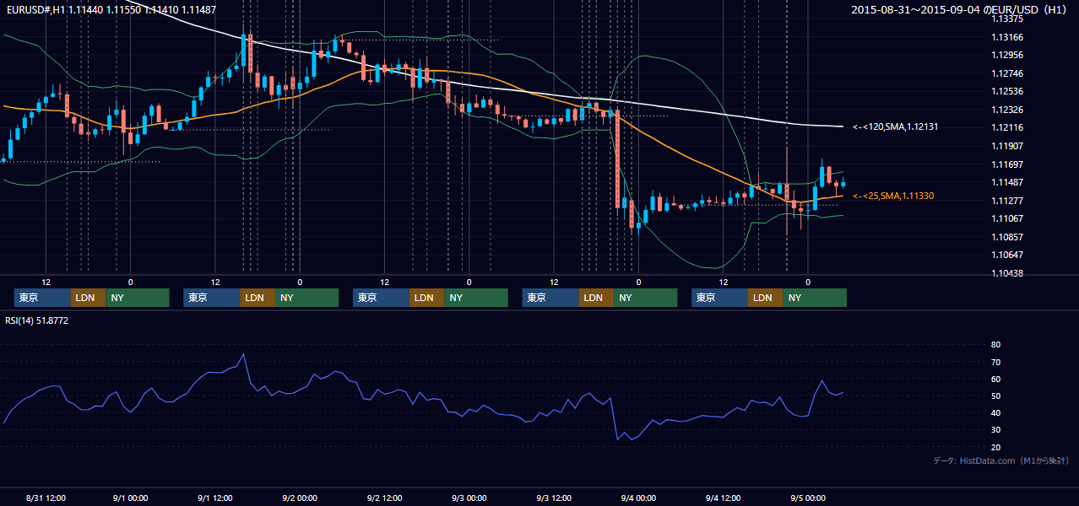Screen dimensions: 1079x506
Task: Click price axis label 1.10647
Action: pyautogui.click(x=1007, y=255)
